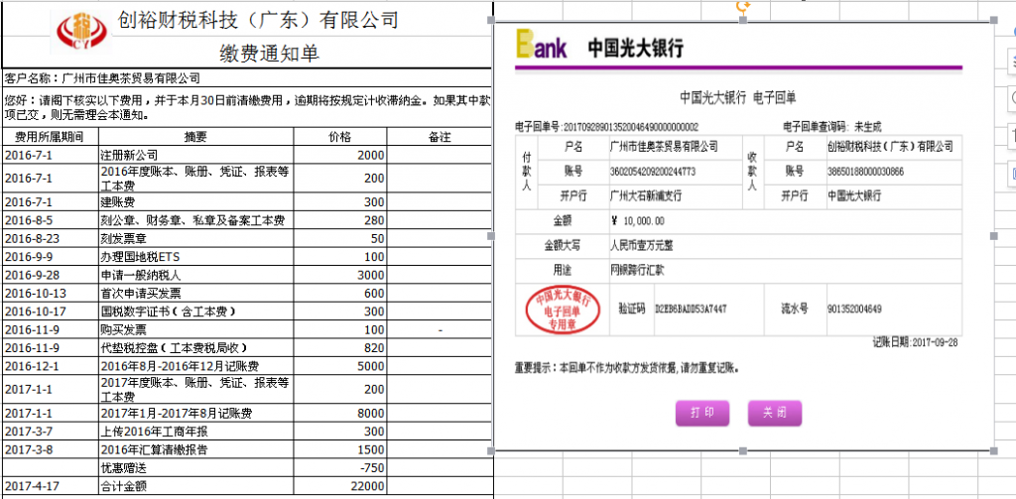Click the price cell 280
Screen dimensions: 1016x499
[x=340, y=220]
